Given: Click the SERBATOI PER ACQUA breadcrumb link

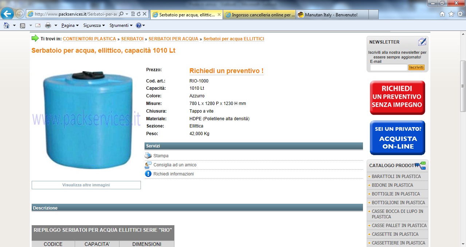Looking at the screenshot, I should (173, 39).
